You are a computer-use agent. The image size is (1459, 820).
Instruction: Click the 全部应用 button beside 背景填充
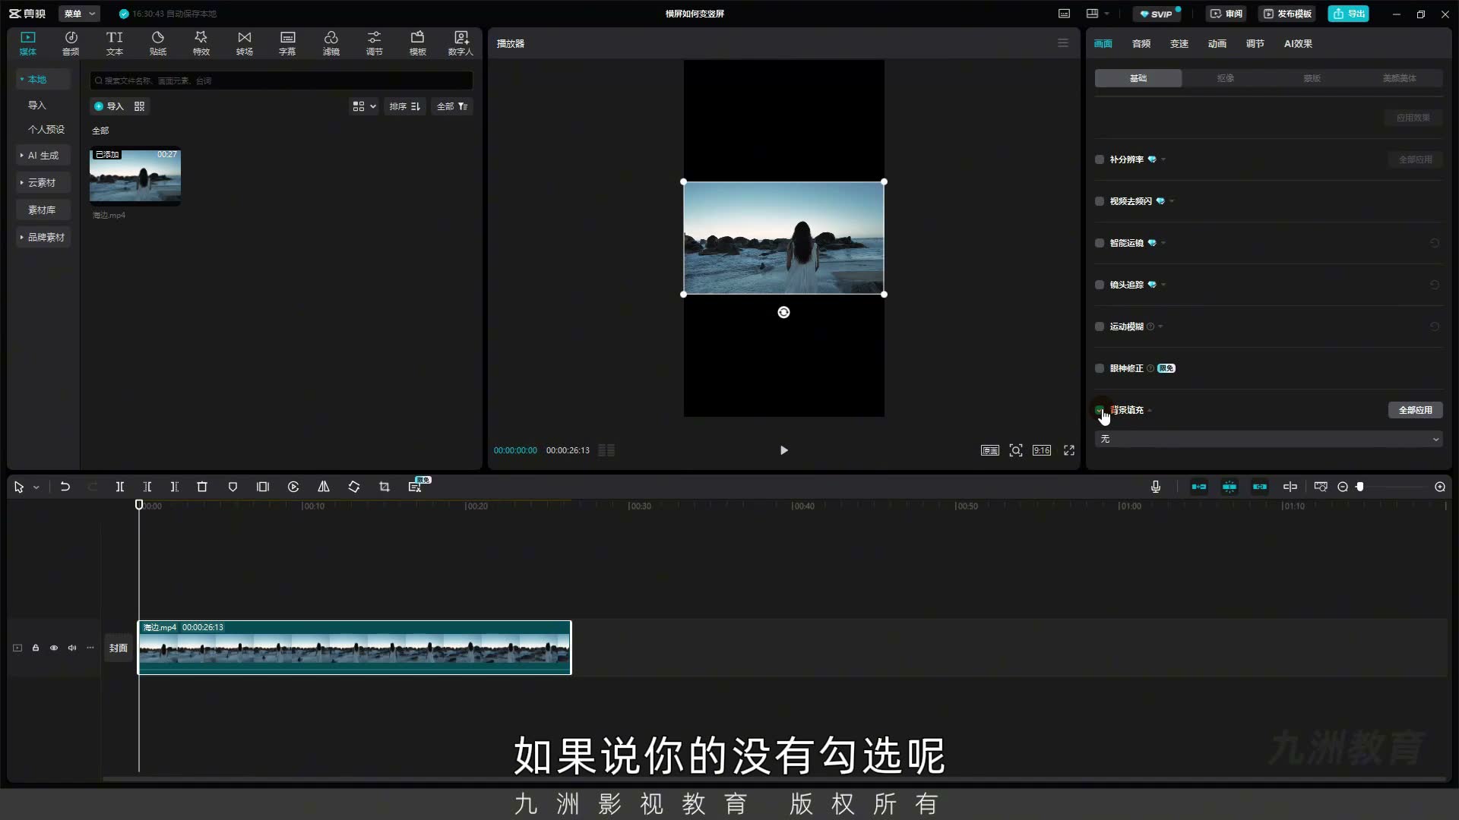pos(1415,410)
